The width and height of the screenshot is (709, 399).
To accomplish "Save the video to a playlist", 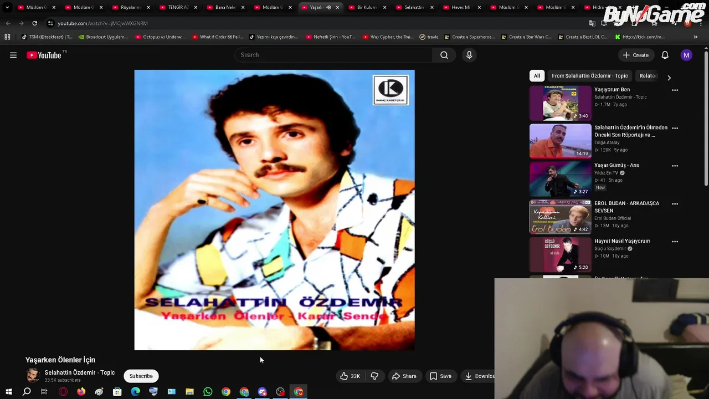I will pyautogui.click(x=440, y=376).
